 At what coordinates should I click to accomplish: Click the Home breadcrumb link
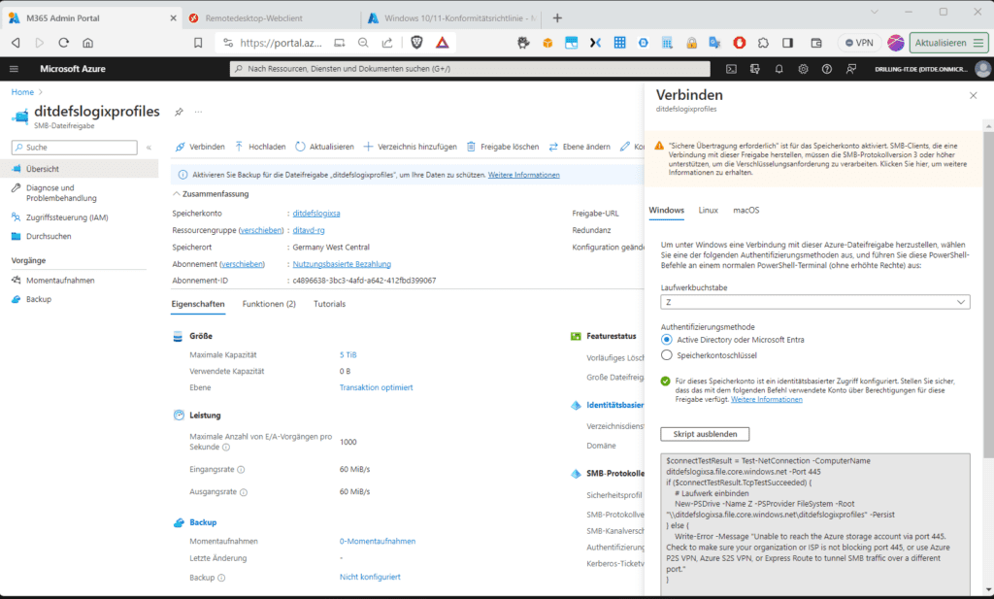(22, 92)
